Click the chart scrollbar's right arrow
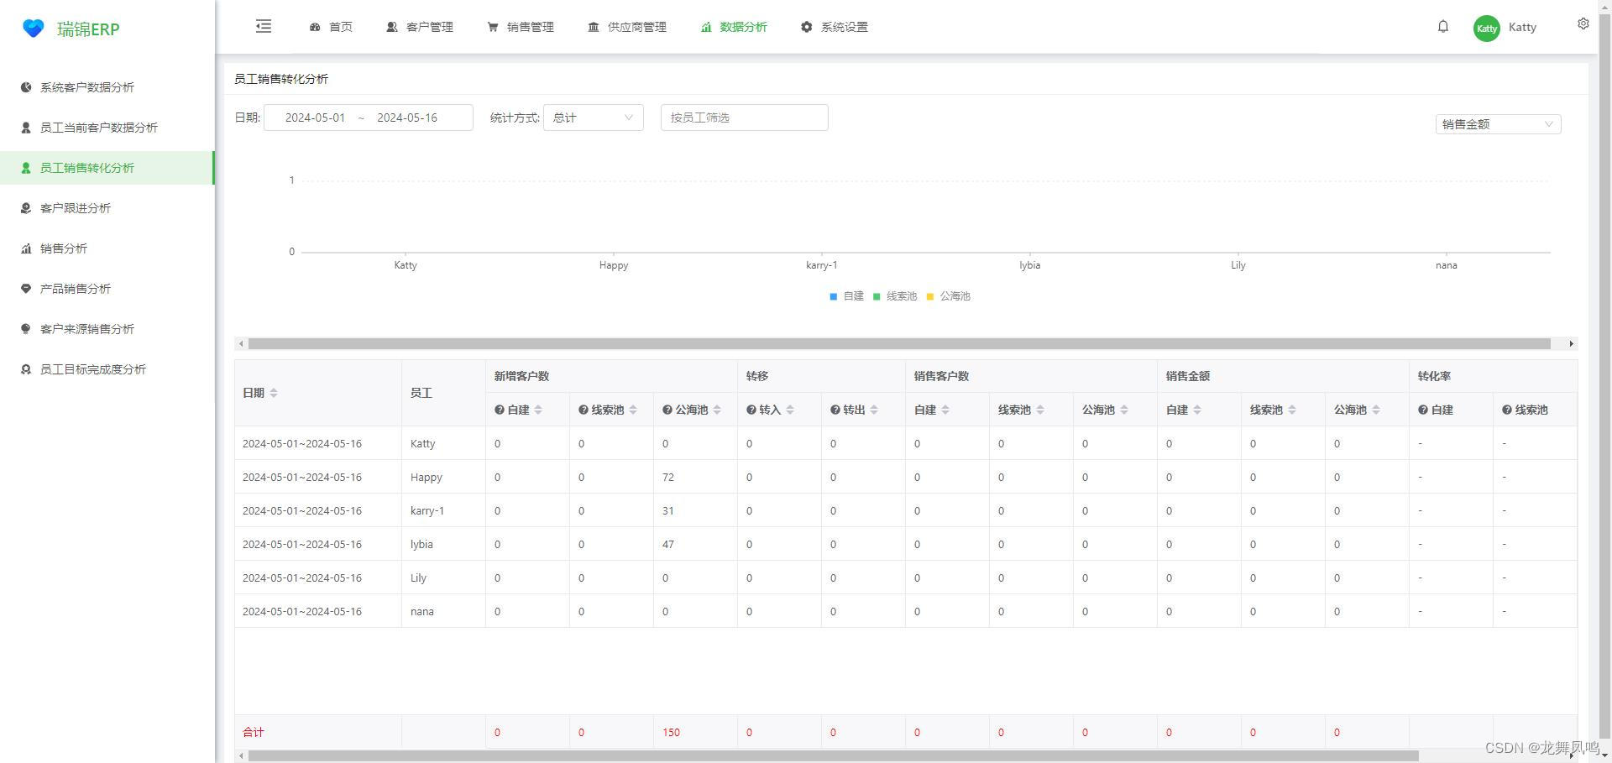This screenshot has width=1612, height=763. click(x=1571, y=343)
